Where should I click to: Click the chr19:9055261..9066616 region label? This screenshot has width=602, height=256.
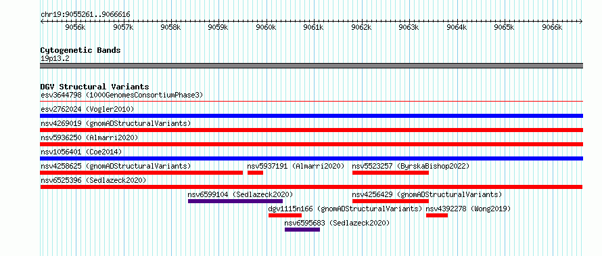(x=85, y=15)
